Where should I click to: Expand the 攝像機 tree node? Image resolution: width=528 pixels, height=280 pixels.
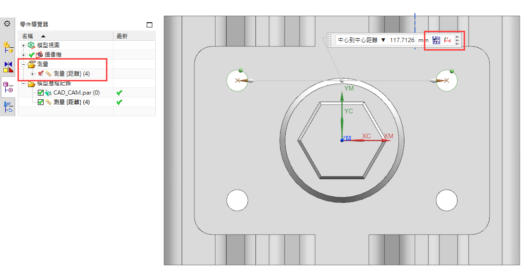[x=23, y=55]
